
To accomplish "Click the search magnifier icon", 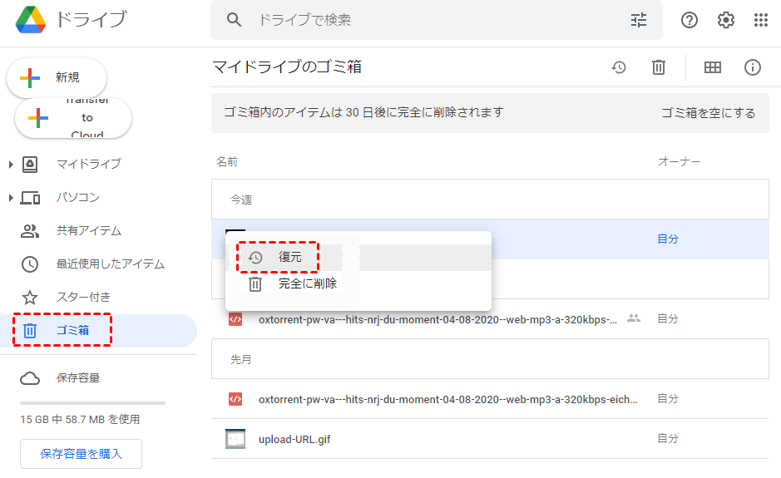I will (234, 20).
